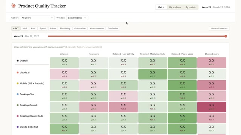Click the Desktop Cowork / New users cell

(x=94, y=107)
